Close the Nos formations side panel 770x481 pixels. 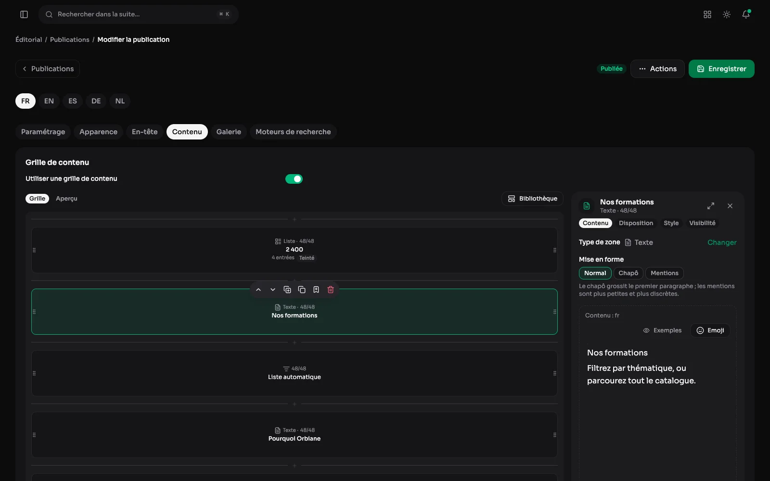point(730,206)
